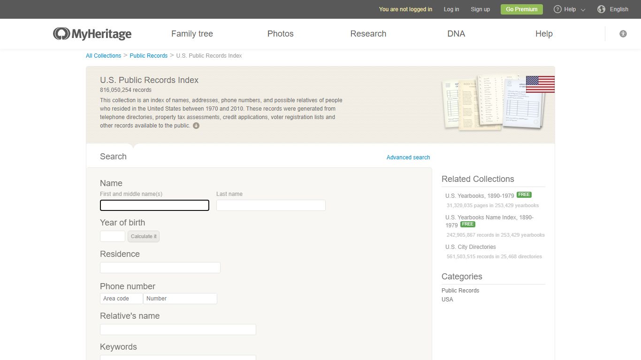
Task: Click the FREE badge beside U.S. Yearbooks, 1890-1979
Action: coord(524,195)
